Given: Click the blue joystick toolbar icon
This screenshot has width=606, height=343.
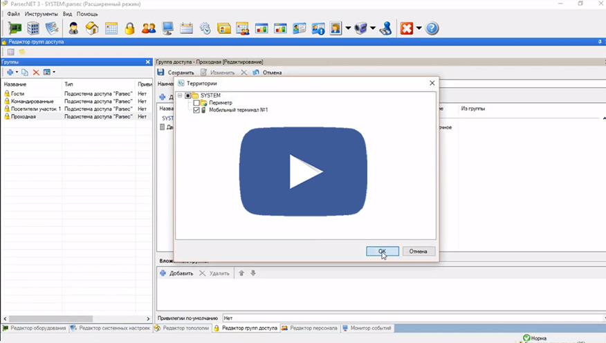Looking at the screenshot, I should tap(386, 28).
